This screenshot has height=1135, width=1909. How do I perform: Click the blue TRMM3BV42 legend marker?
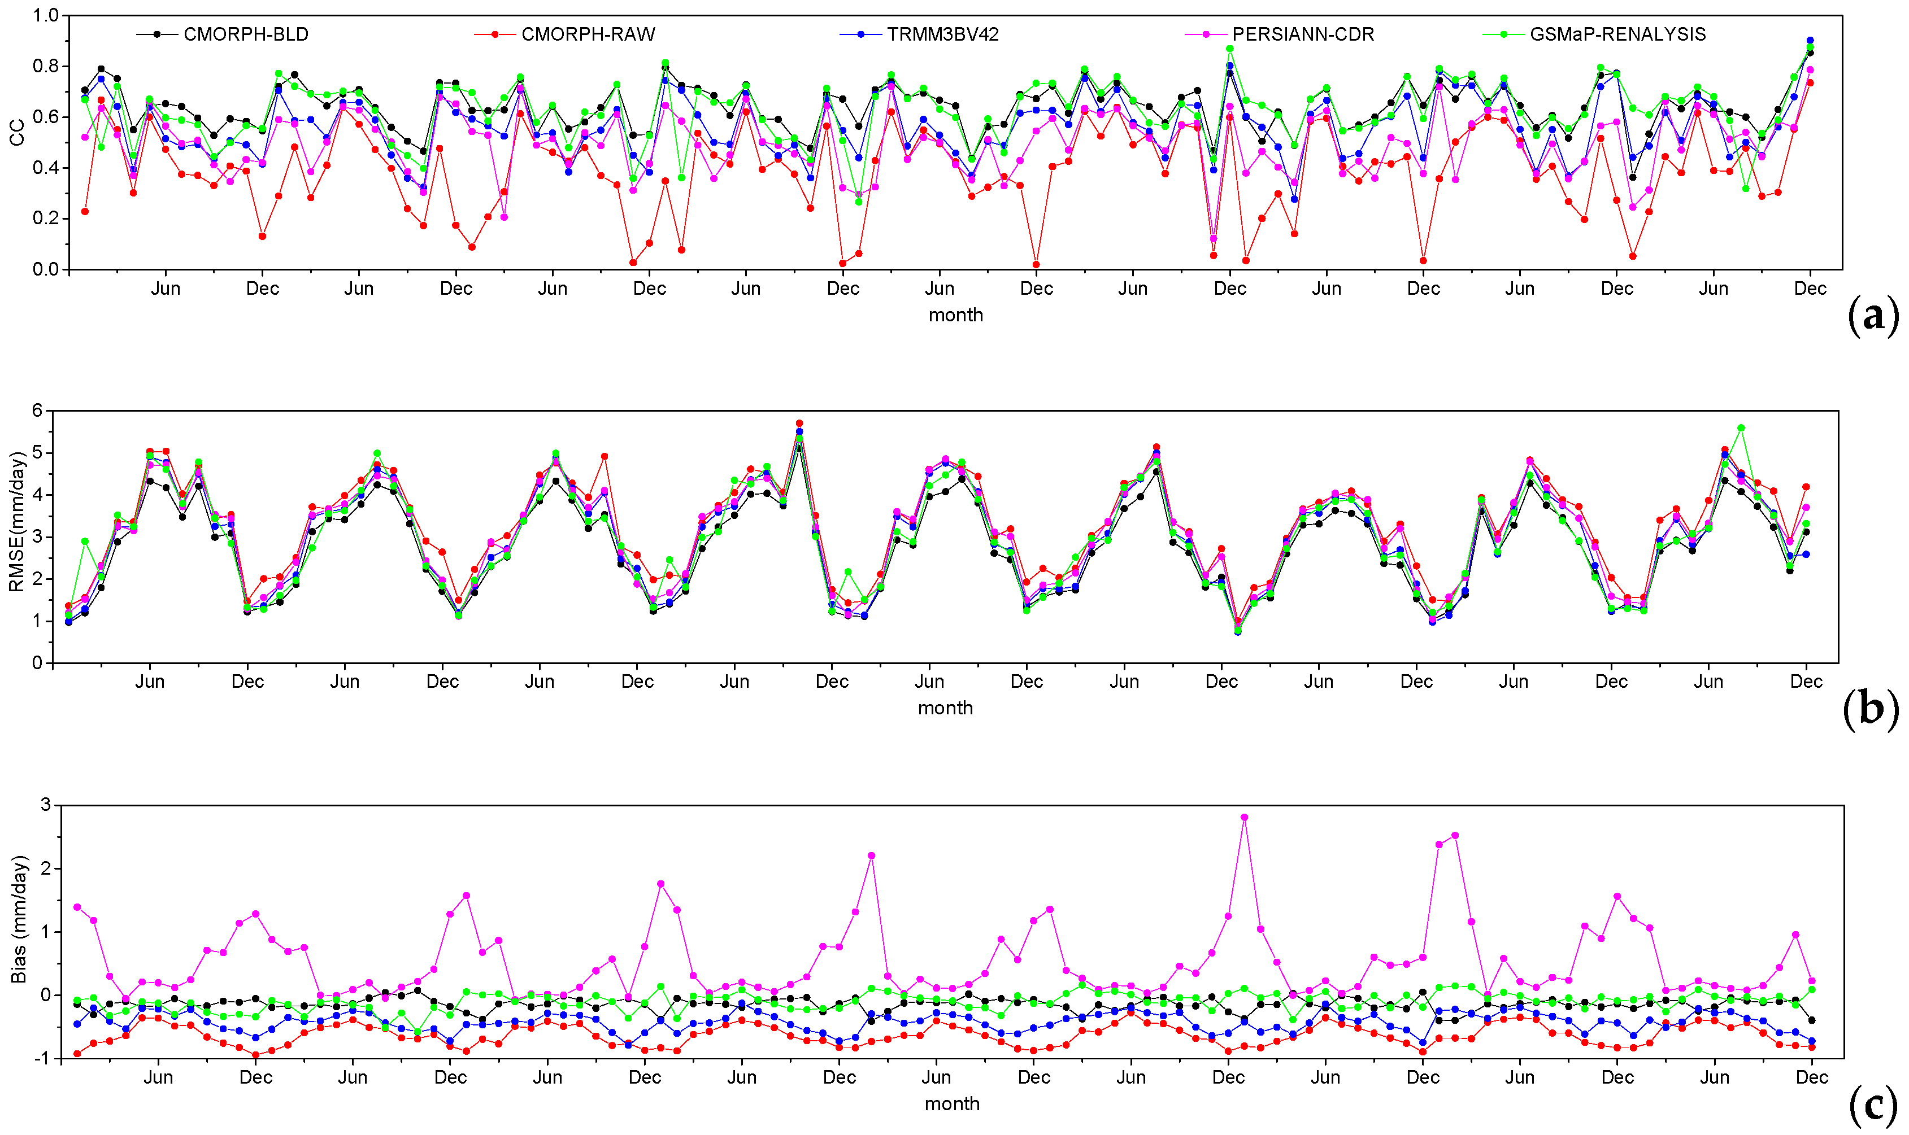(861, 34)
